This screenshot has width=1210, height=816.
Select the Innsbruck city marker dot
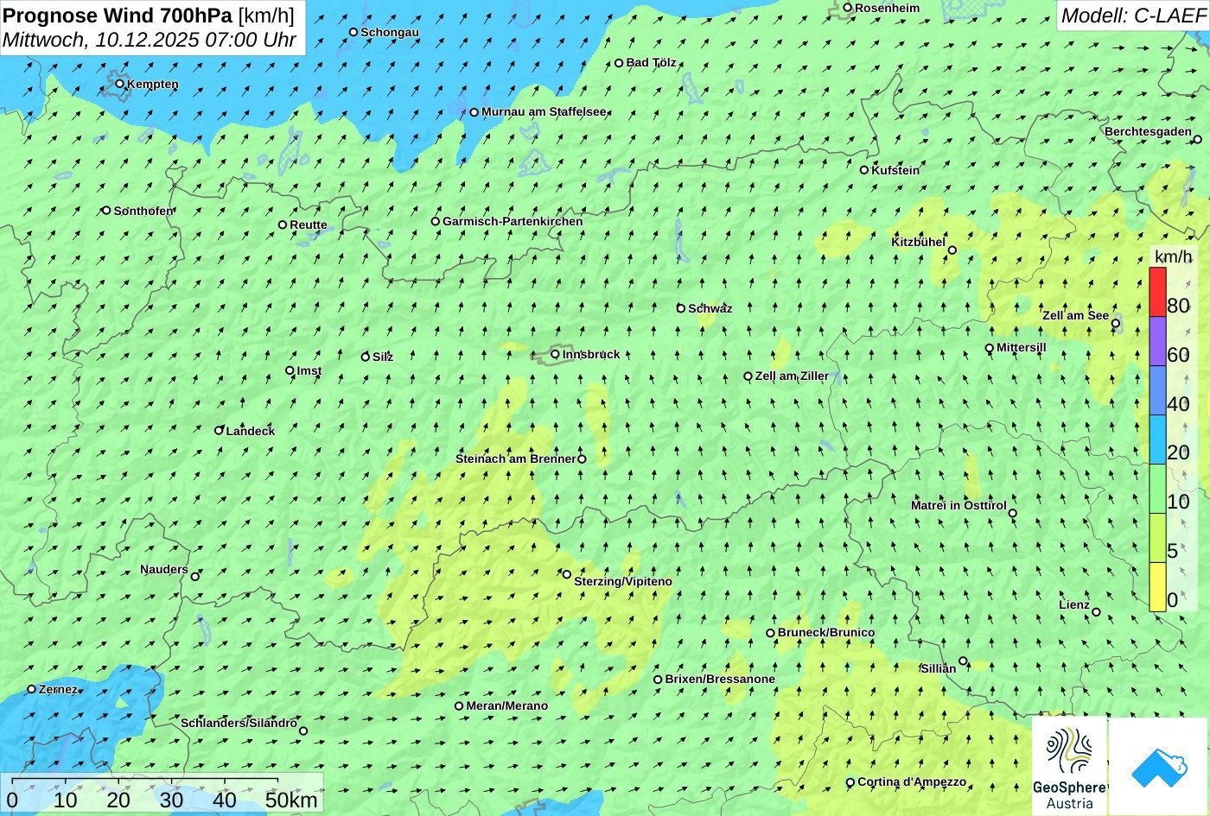[555, 354]
